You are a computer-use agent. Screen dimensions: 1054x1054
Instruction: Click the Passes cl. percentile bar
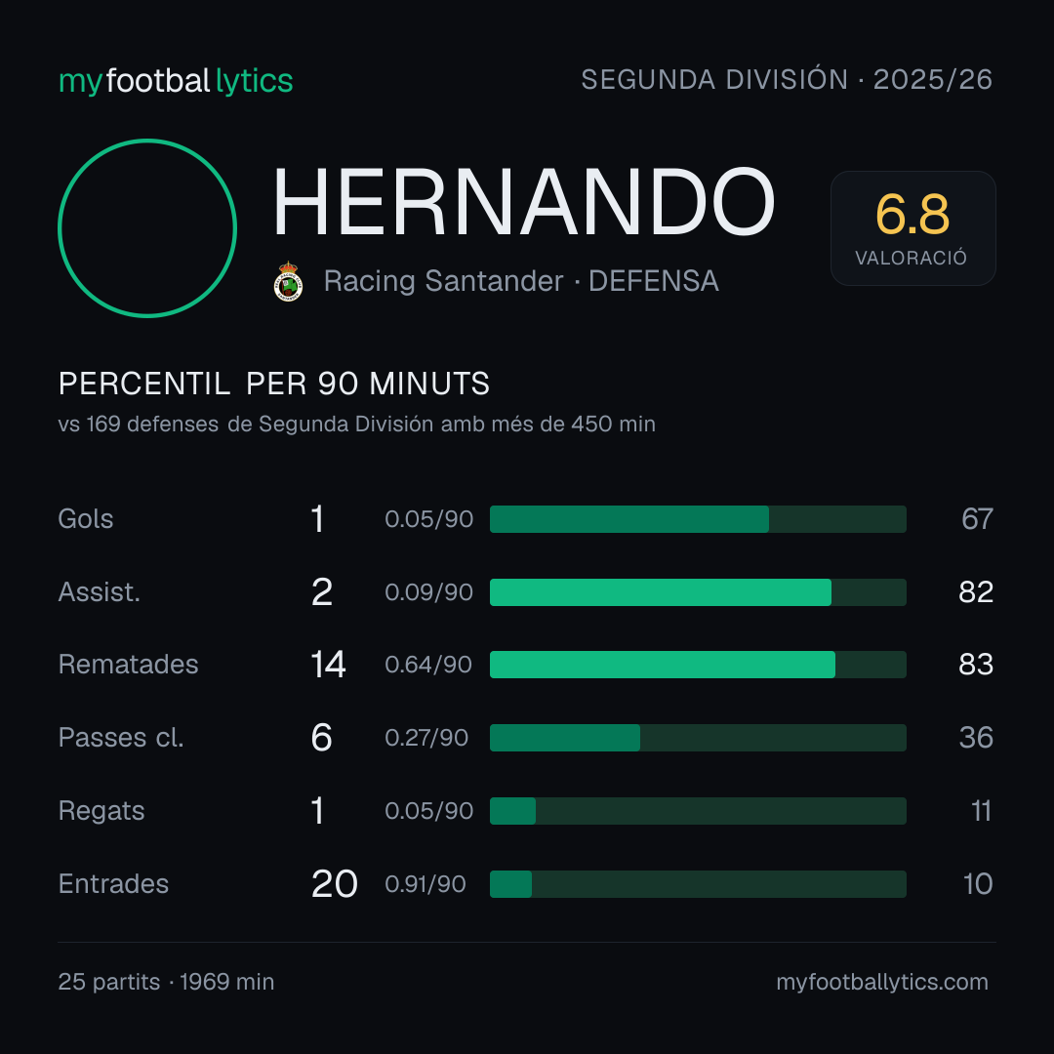pos(698,738)
